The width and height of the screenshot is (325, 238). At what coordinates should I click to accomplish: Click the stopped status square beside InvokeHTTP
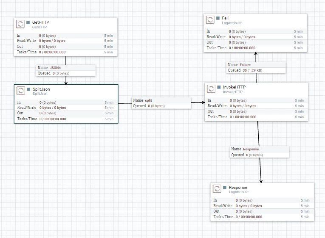(x=219, y=87)
